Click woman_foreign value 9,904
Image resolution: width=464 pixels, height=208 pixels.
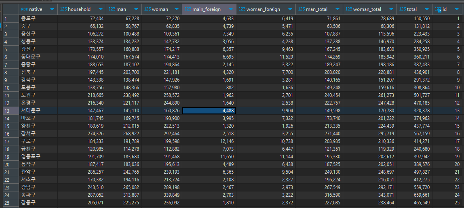point(266,110)
